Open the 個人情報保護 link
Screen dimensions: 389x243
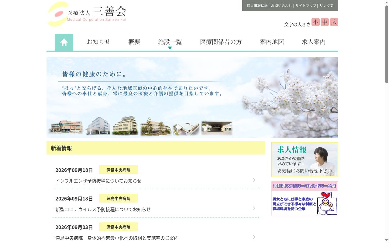pyautogui.click(x=257, y=6)
